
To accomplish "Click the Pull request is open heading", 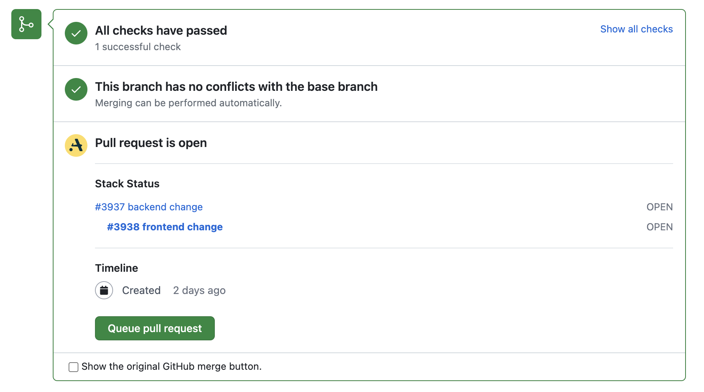I will point(151,143).
